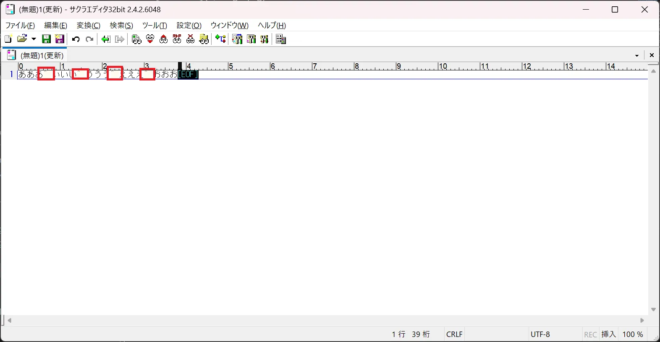
Task: Click the ruler at column mark 10
Action: click(442, 66)
